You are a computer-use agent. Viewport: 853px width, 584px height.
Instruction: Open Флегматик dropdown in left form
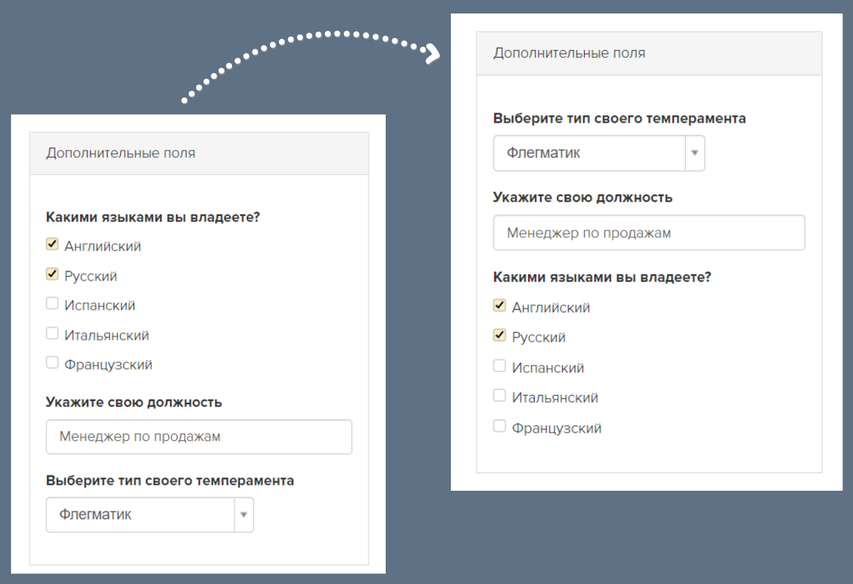pos(150,514)
